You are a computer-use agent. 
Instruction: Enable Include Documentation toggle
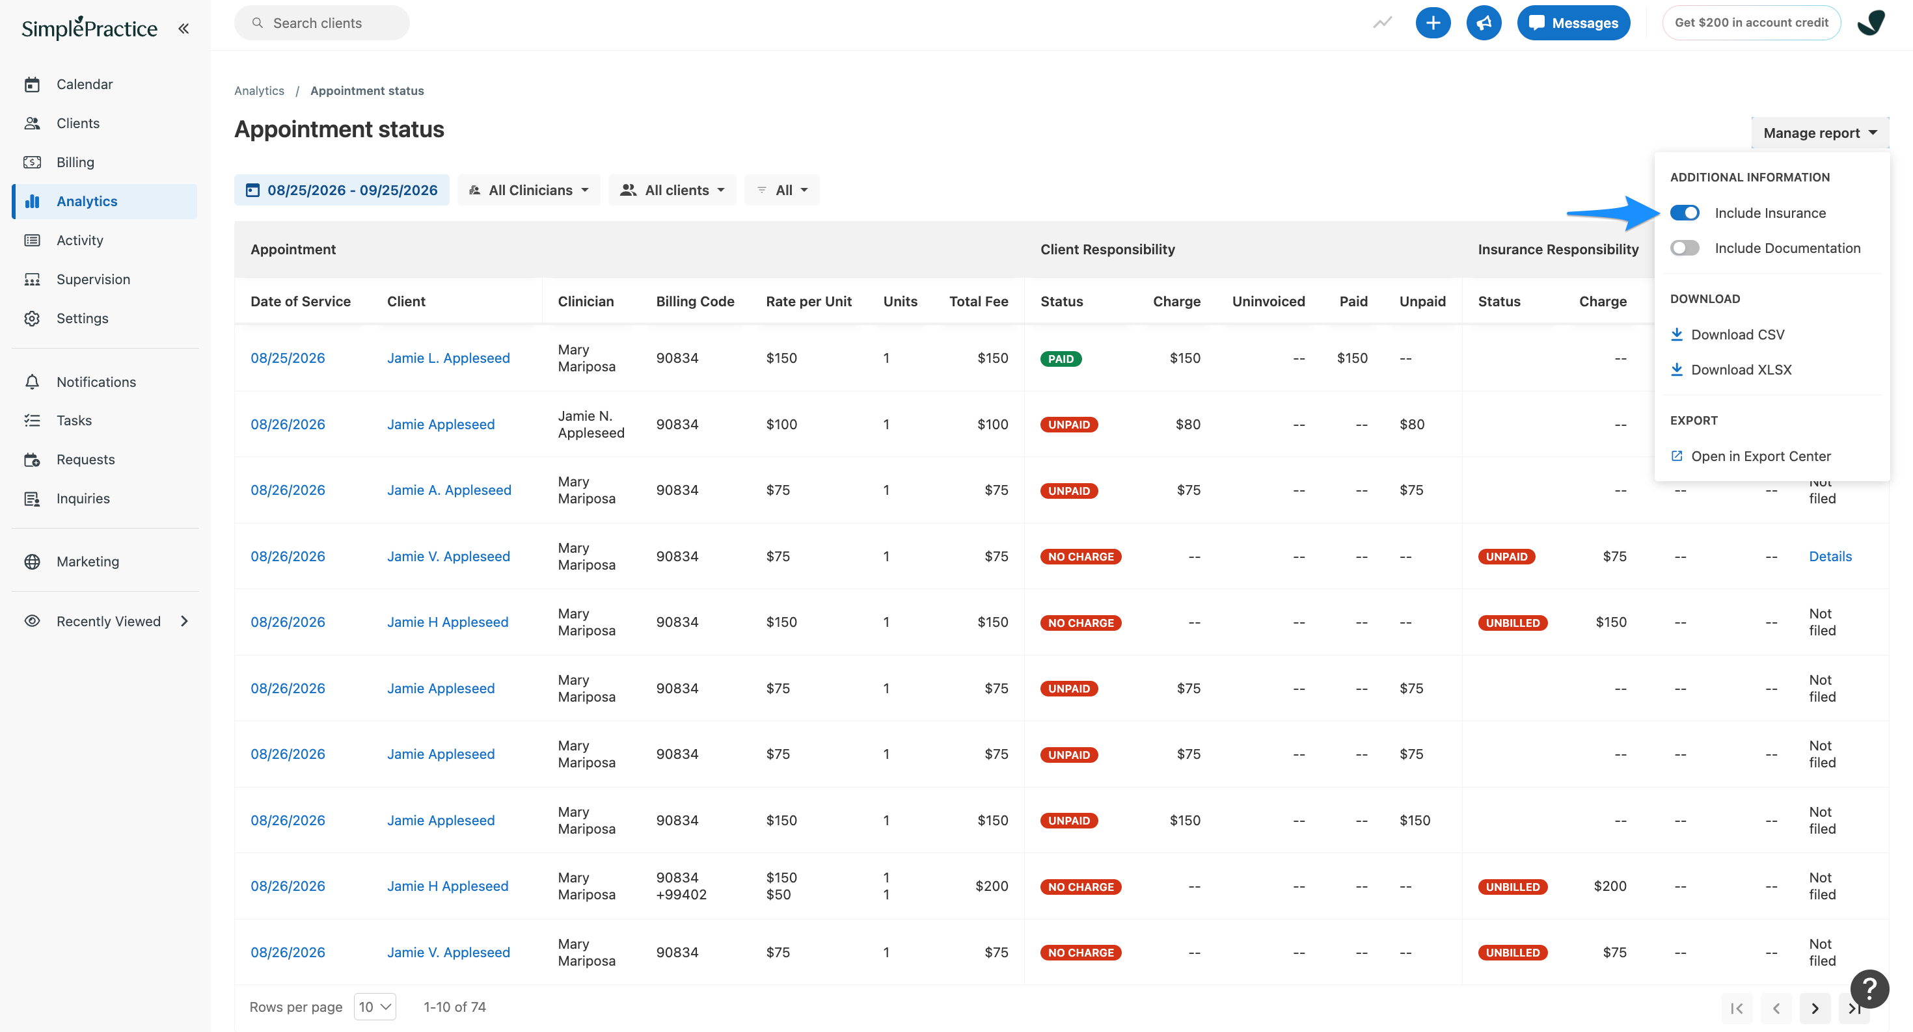pyautogui.click(x=1684, y=248)
